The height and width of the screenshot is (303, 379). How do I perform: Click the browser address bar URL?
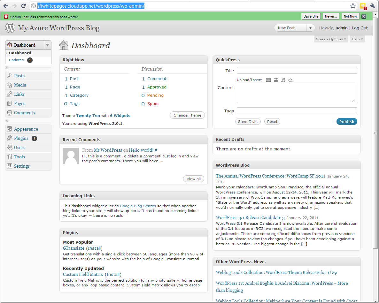point(91,6)
